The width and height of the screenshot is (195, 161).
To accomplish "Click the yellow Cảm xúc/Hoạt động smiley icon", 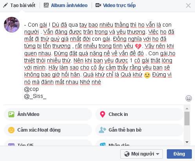I will pyautogui.click(x=11, y=130).
